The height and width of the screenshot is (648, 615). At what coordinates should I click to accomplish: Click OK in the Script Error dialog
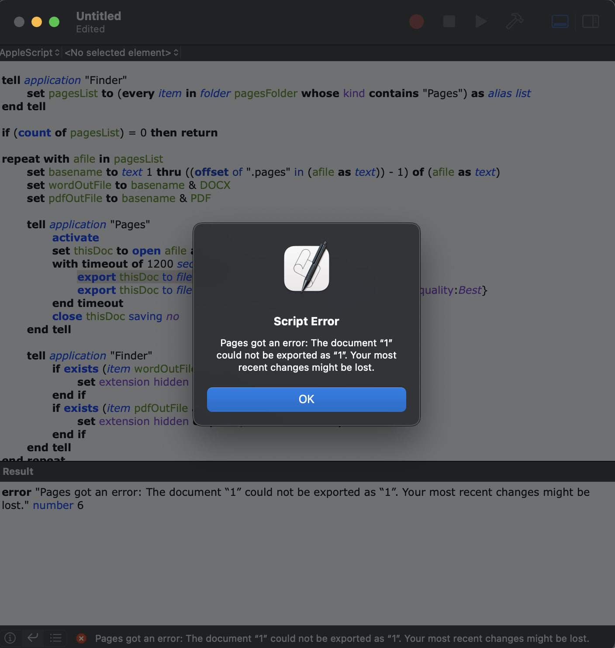click(x=307, y=399)
